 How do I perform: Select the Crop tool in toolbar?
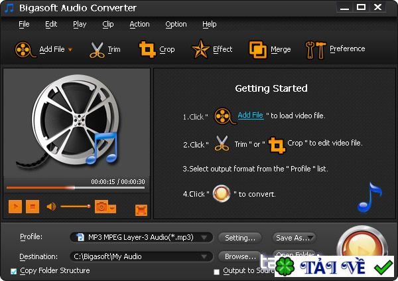[147, 49]
